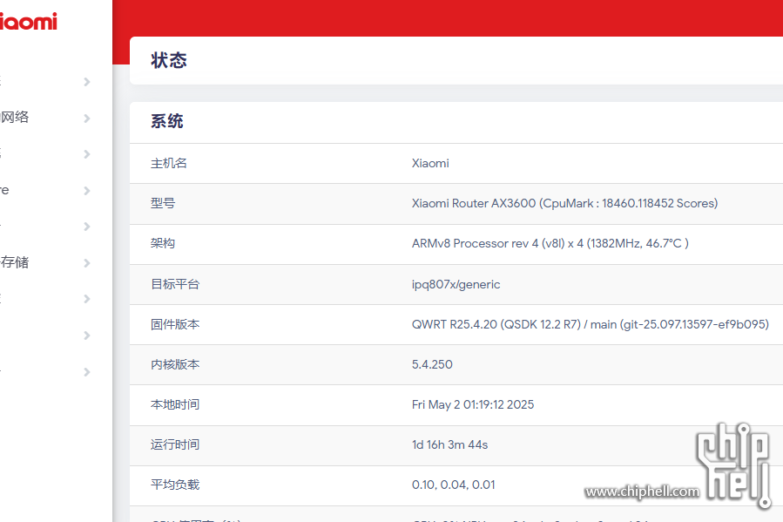Select the 型号 label
The width and height of the screenshot is (783, 522).
[163, 203]
